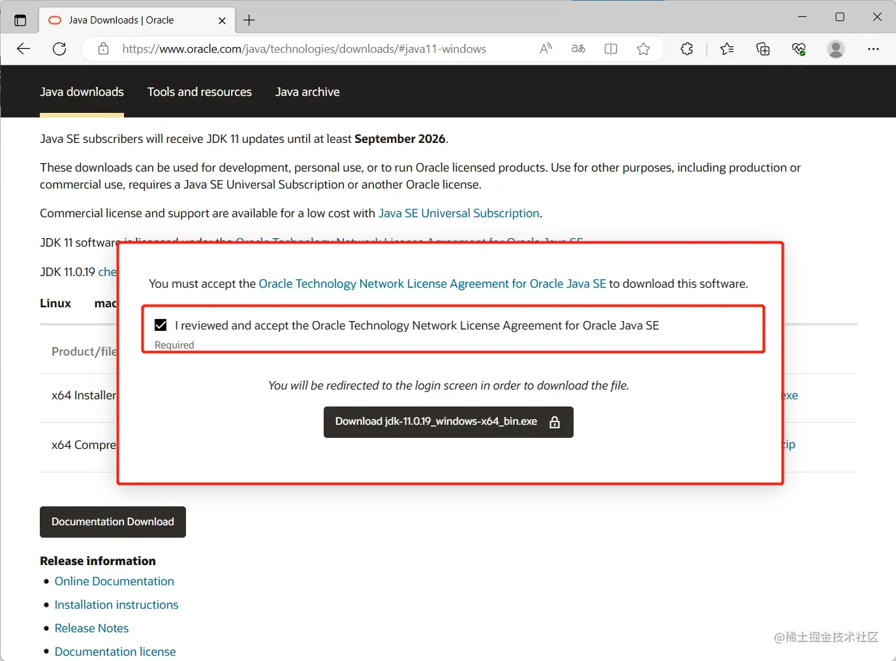Refresh the Oracle downloads page
The height and width of the screenshot is (661, 896).
59,49
